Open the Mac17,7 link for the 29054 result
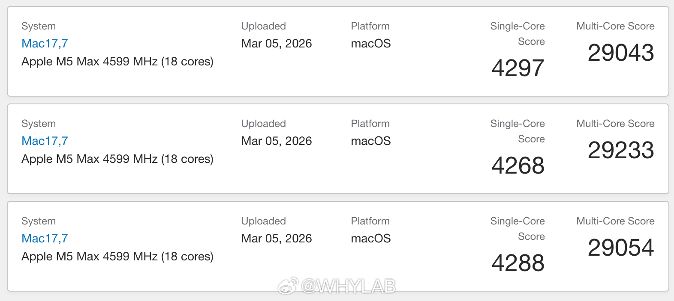674x301 pixels. click(45, 239)
